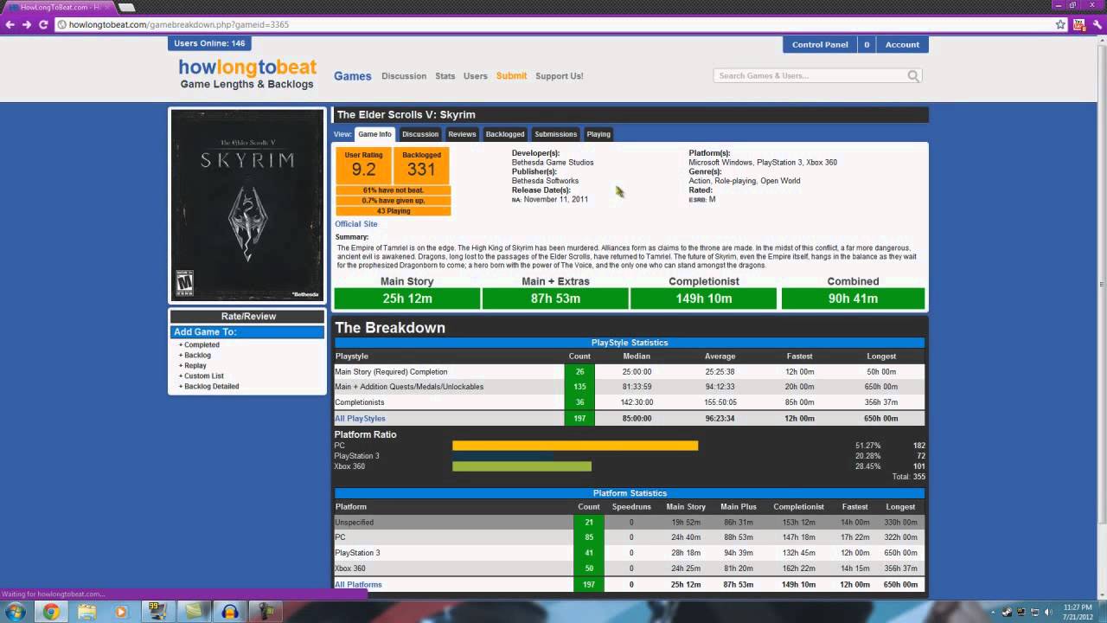Image resolution: width=1107 pixels, height=623 pixels.
Task: Click the howlongtobeat site logo
Action: [247, 74]
